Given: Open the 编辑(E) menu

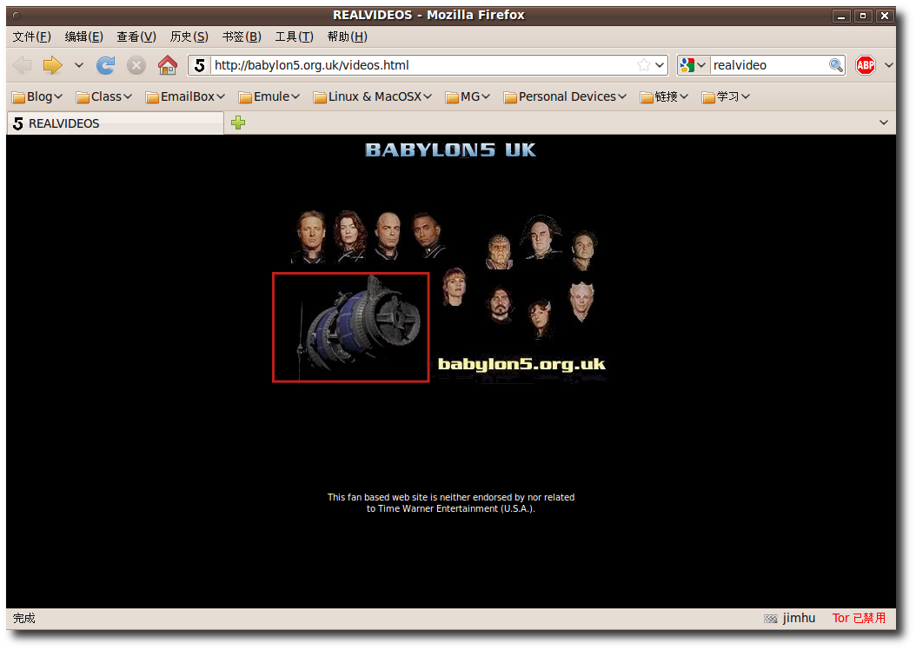Looking at the screenshot, I should click(x=84, y=36).
